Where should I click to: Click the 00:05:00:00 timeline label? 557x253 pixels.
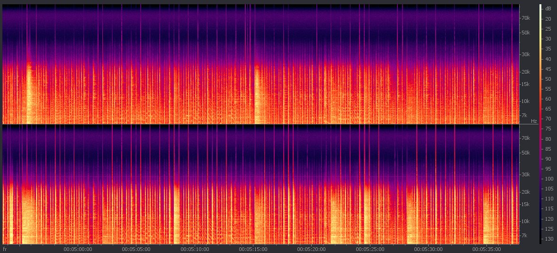pyautogui.click(x=78, y=249)
